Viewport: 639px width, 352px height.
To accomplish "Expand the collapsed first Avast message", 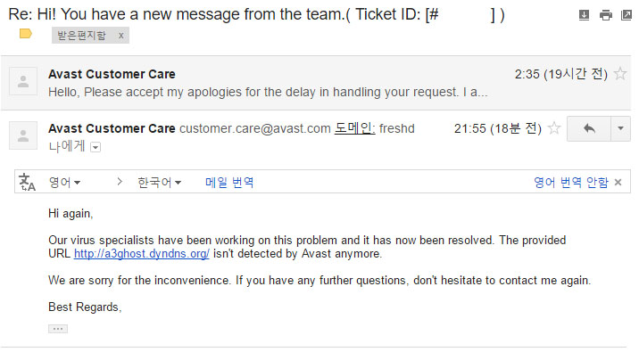I will [x=316, y=83].
